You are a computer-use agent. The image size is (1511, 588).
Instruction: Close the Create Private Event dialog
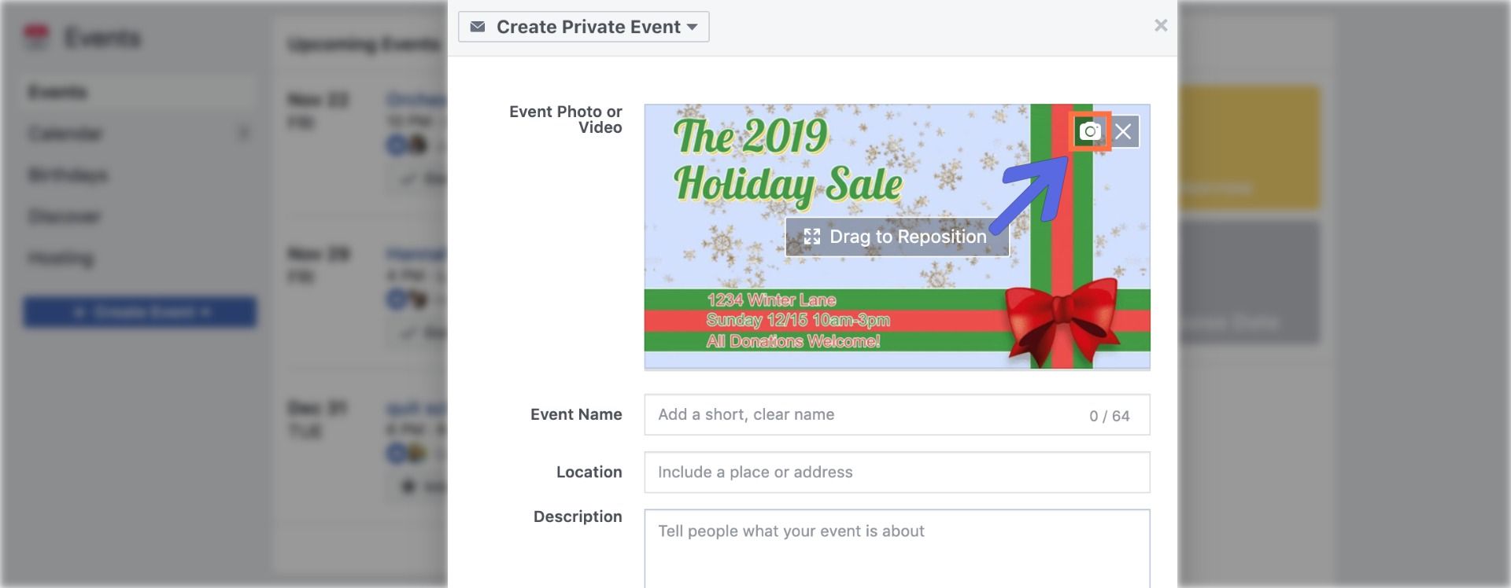coord(1160,26)
